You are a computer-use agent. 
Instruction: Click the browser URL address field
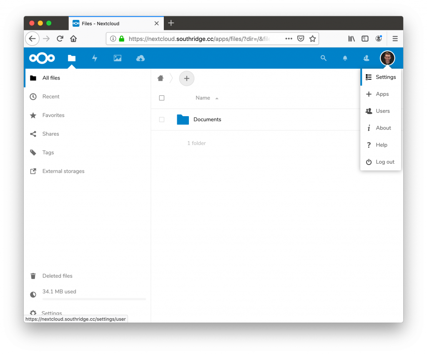click(x=200, y=39)
